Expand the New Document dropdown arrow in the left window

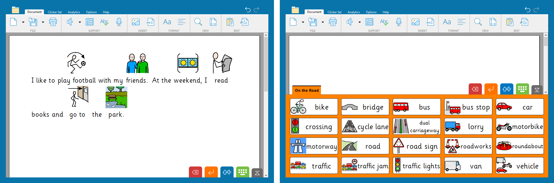(23, 22)
